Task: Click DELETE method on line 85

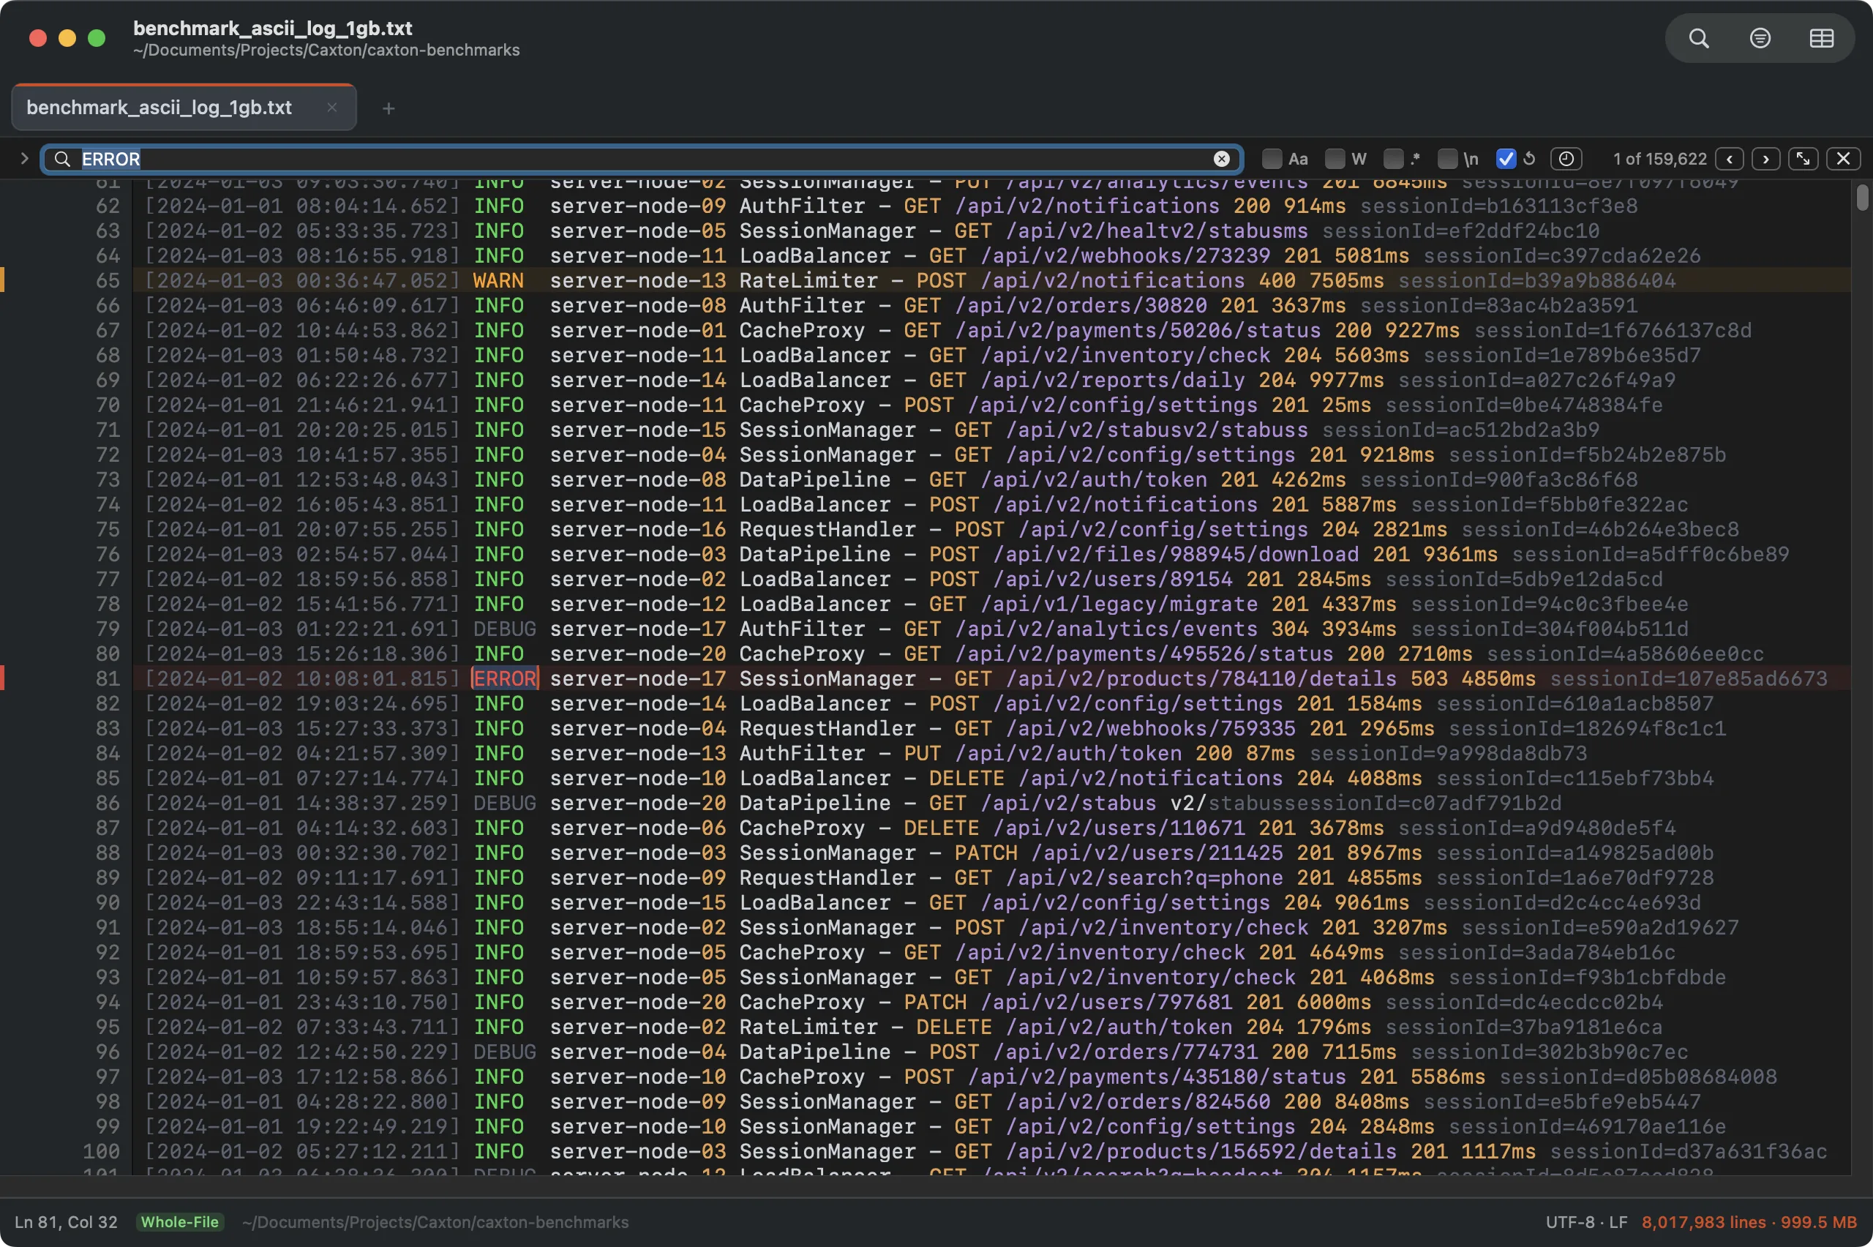Action: (967, 778)
